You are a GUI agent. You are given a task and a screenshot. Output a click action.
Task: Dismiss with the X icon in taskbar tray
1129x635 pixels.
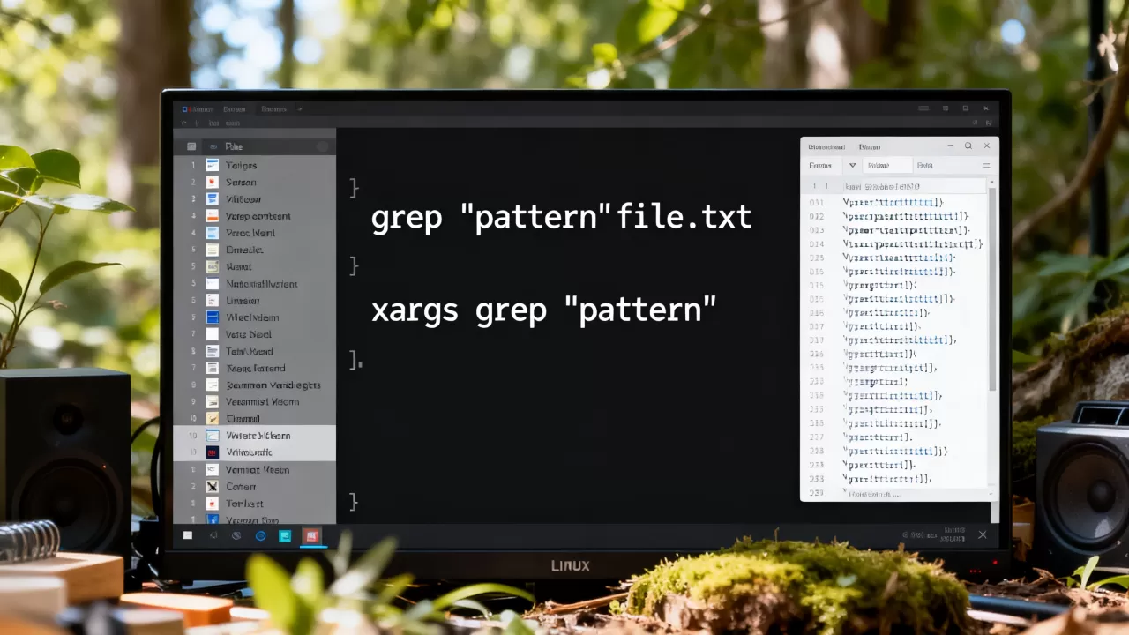pyautogui.click(x=983, y=534)
